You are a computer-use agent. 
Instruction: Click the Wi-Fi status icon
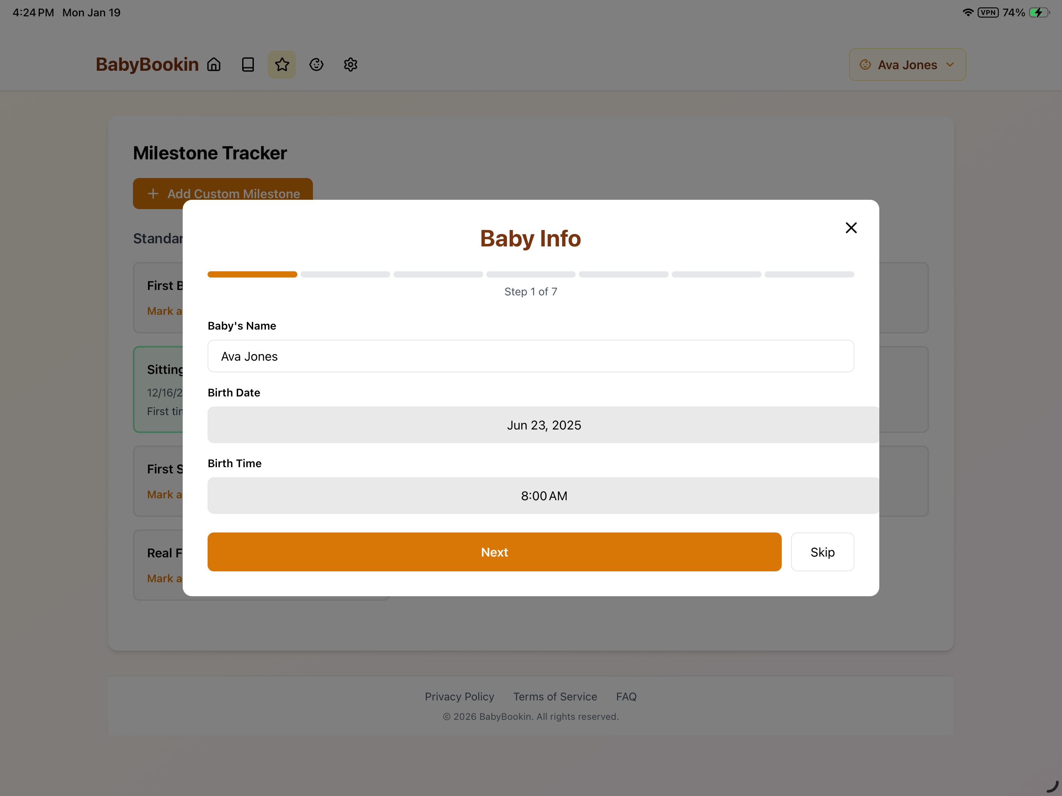click(x=968, y=12)
